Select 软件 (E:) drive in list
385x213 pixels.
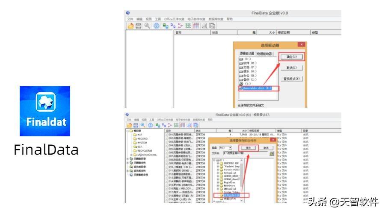tap(248, 63)
